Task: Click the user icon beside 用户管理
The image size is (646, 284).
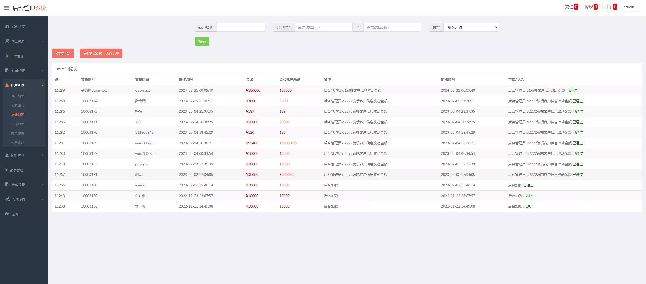Action: 7,85
